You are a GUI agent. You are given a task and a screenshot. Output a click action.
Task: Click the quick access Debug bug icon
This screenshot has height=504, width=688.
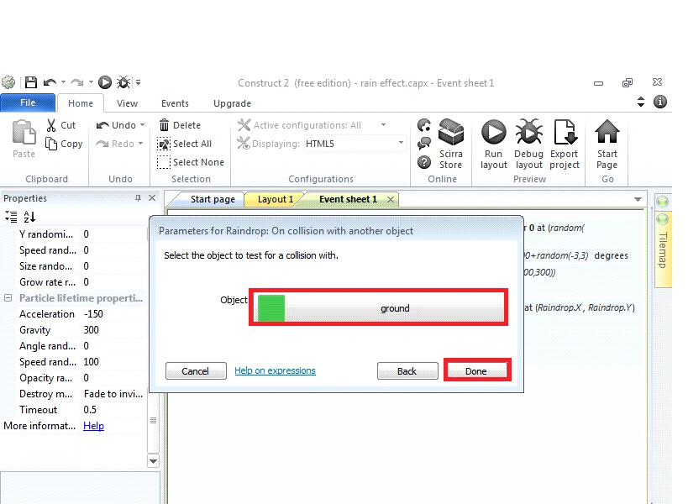123,82
